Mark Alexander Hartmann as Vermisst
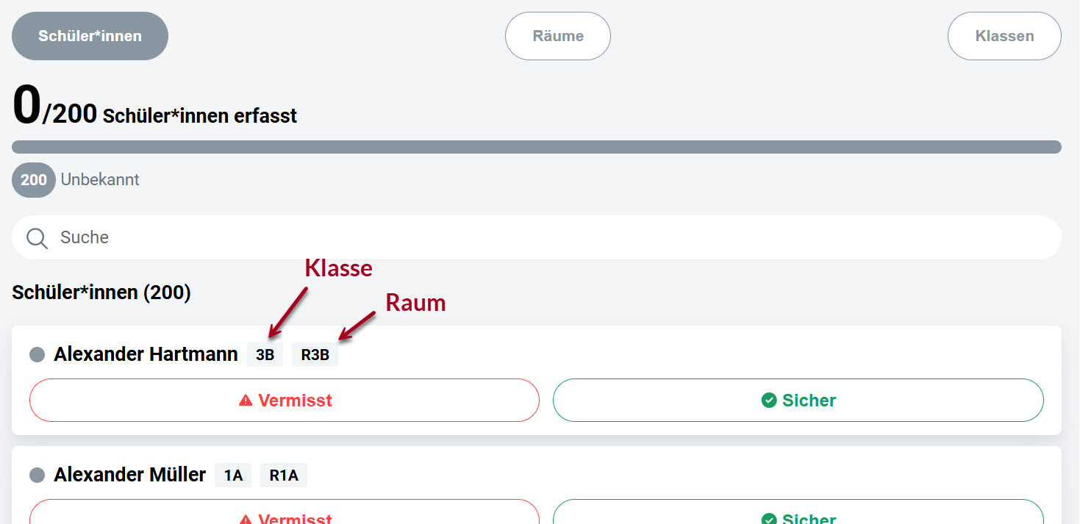The width and height of the screenshot is (1080, 524). (284, 400)
